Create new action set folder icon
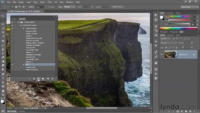The width and height of the screenshot is (200, 113). [43, 79]
